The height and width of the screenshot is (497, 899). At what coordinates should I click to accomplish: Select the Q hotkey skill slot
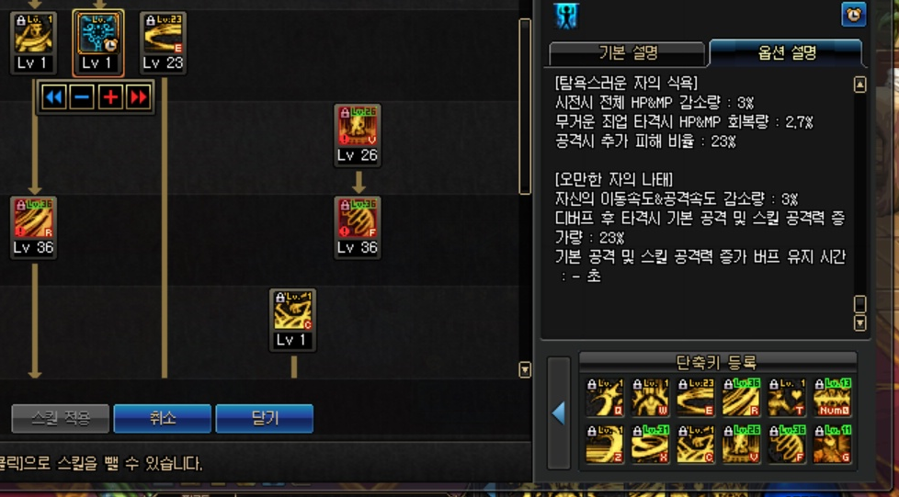pyautogui.click(x=604, y=397)
